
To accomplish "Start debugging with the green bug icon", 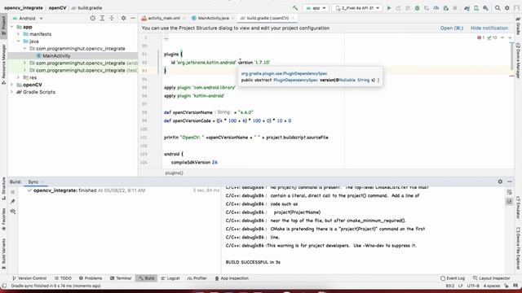I will [x=417, y=8].
